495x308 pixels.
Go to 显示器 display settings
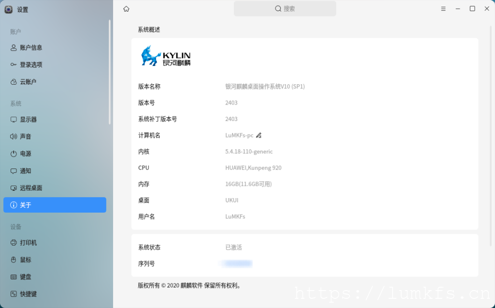(28, 120)
